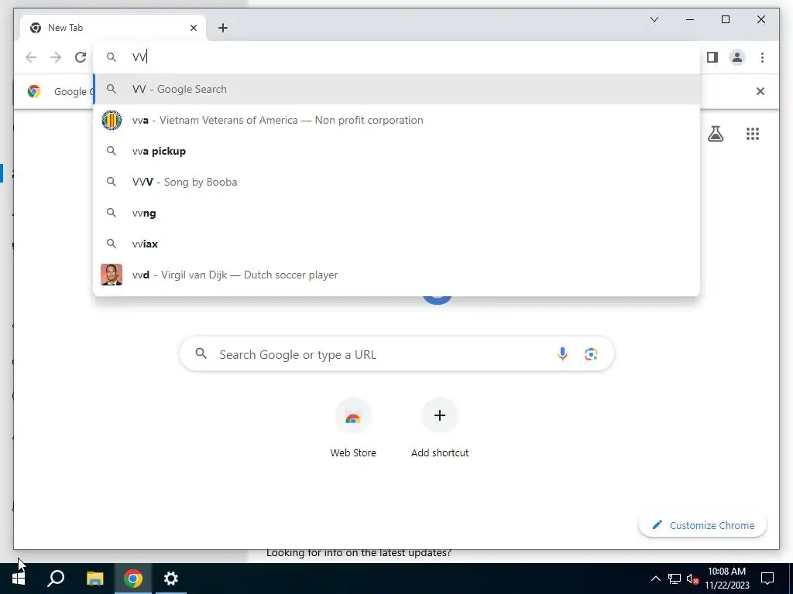This screenshot has width=793, height=594.
Task: Click the 'Search Google or type a URL' box
Action: (x=396, y=354)
